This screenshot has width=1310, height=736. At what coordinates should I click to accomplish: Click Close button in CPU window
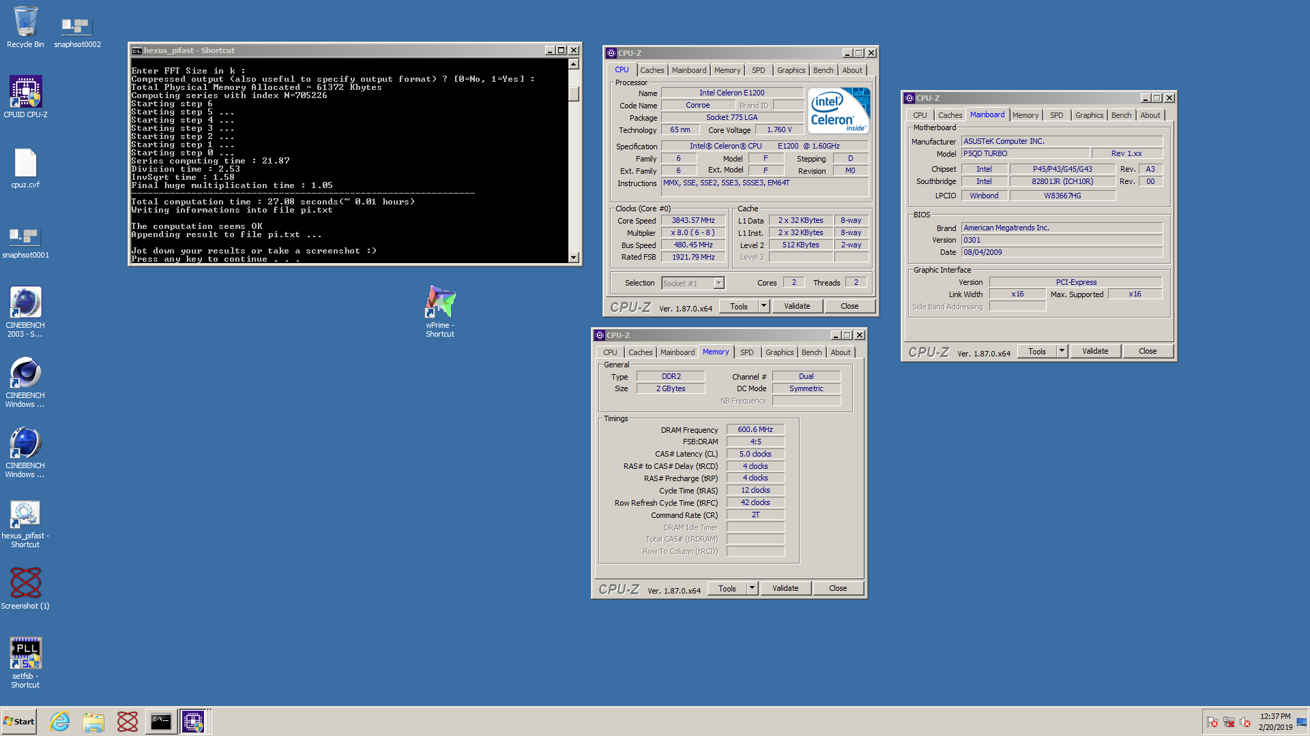[849, 306]
